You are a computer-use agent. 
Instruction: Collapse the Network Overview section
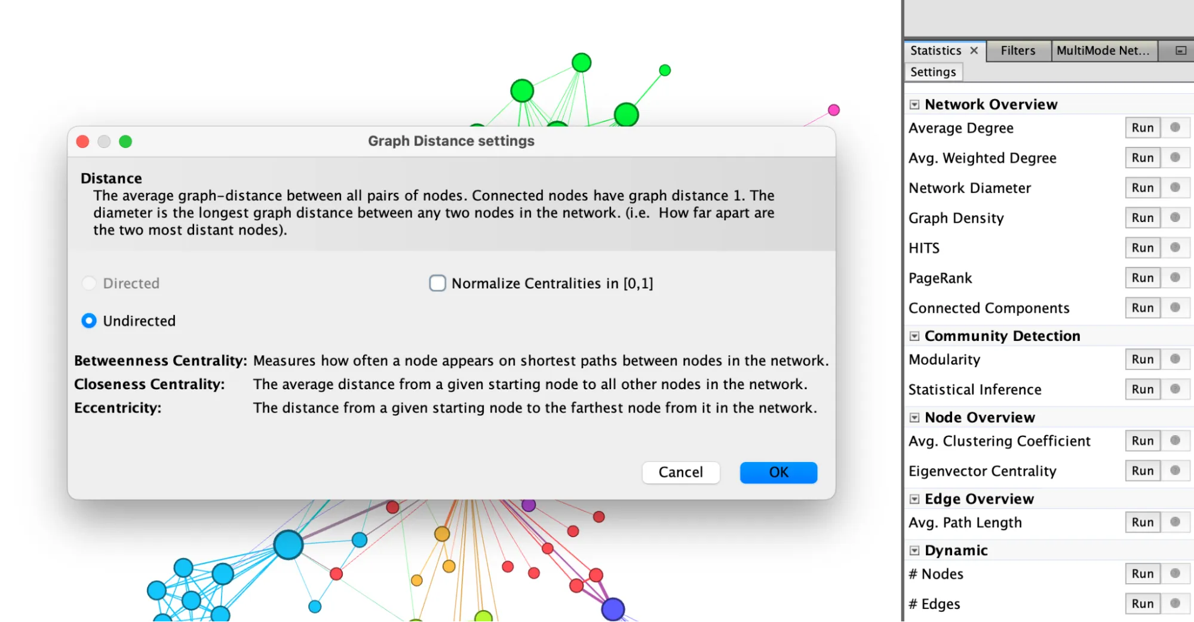pos(914,105)
